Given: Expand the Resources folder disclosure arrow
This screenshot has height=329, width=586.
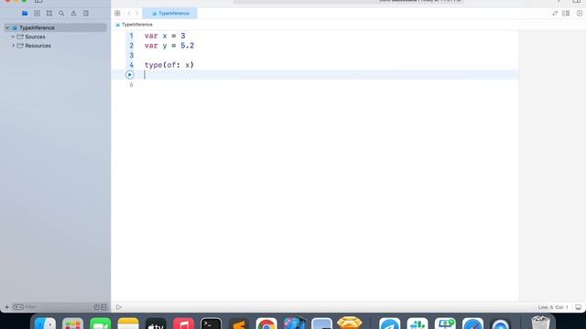Looking at the screenshot, I should pos(13,46).
